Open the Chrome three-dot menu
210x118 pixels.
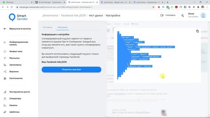click(207, 7)
